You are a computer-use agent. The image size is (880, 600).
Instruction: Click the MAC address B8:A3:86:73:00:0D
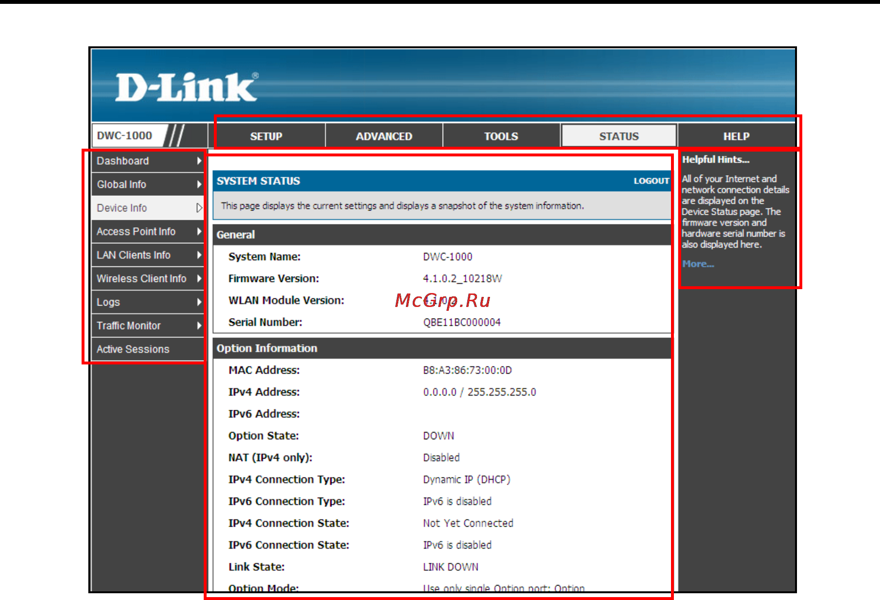pyautogui.click(x=467, y=370)
